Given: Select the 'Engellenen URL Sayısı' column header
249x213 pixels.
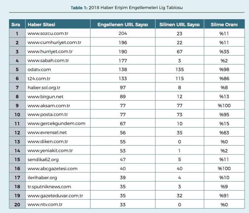Looking at the screenshot, I should [x=123, y=25].
